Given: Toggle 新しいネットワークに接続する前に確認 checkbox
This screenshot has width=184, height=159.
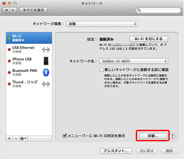Looking at the screenshot, I should click(x=102, y=70).
